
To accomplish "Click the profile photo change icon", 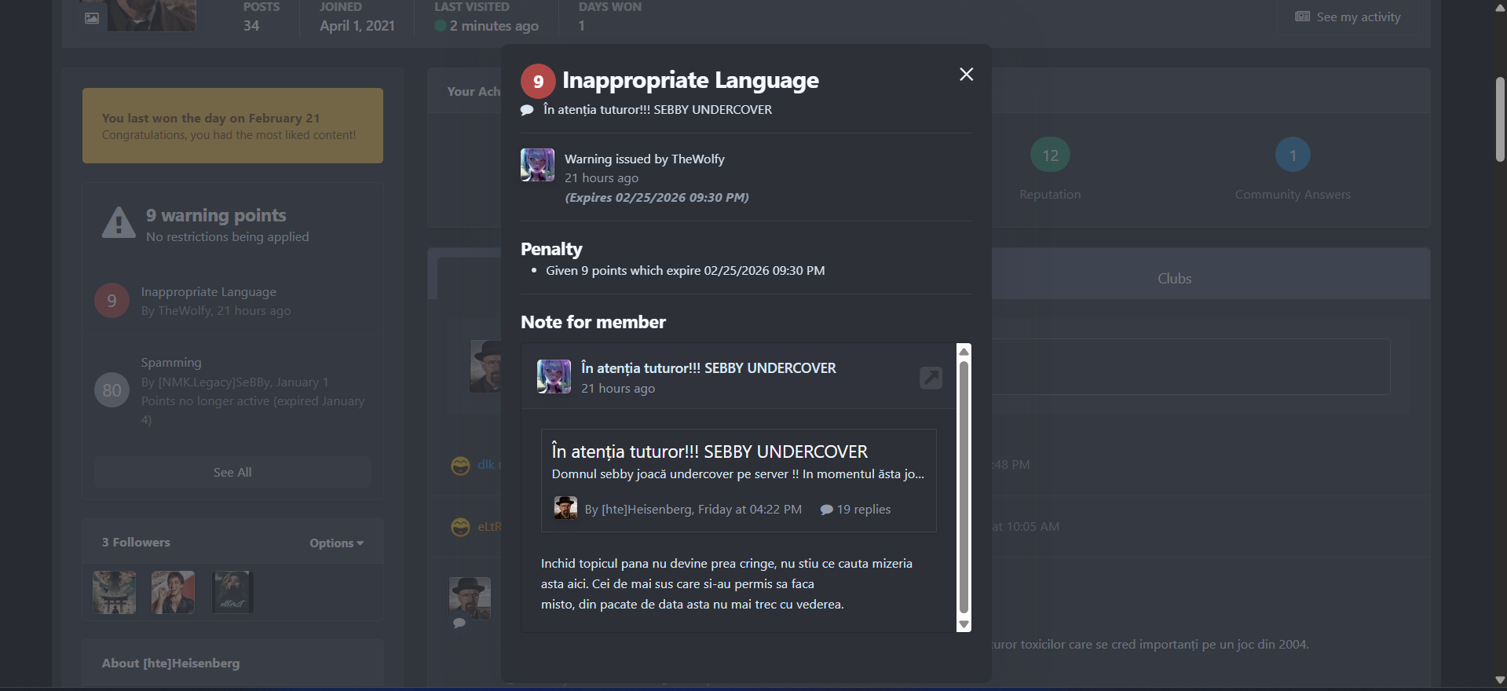I will click(x=92, y=18).
